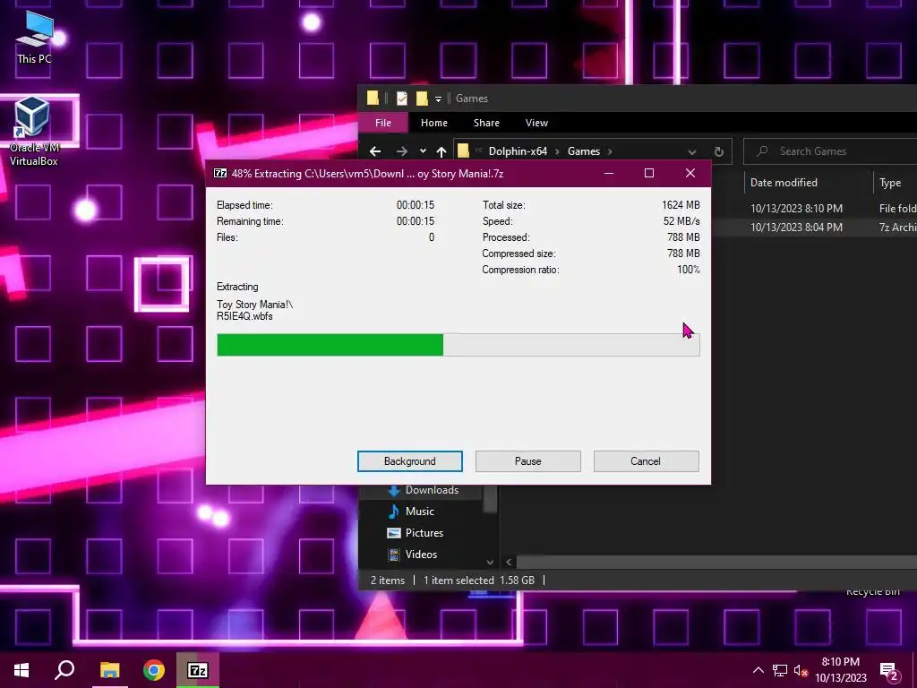
Task: Refresh the Games folder
Action: pos(719,151)
